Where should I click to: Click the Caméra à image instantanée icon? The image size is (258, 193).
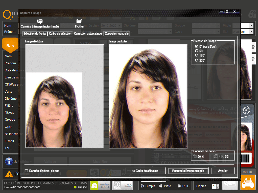coord(40,22)
